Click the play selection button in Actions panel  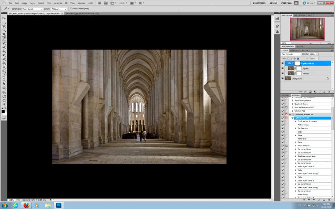(x=314, y=200)
